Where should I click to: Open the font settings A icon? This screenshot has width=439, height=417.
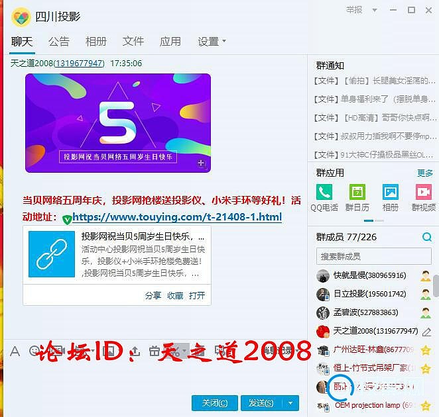click(15, 351)
